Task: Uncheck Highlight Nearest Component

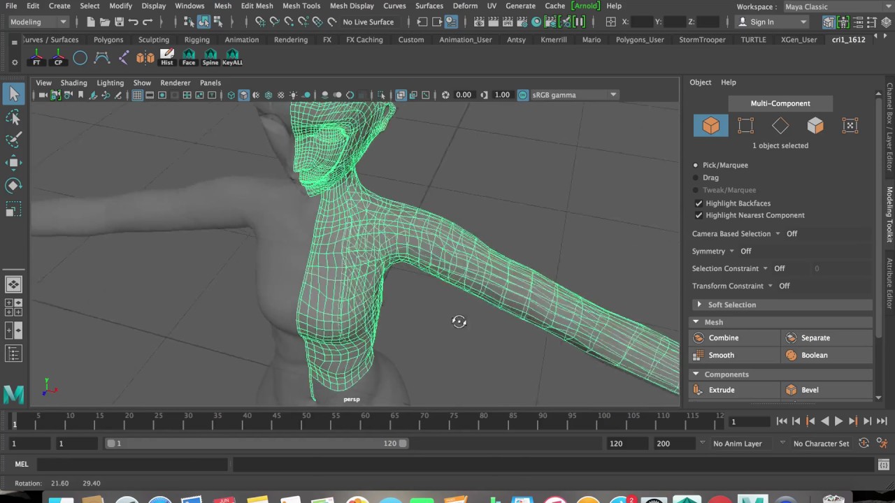Action: pos(699,215)
